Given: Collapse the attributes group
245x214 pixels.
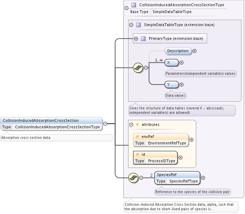Looking at the screenshot, I should pos(131,124).
